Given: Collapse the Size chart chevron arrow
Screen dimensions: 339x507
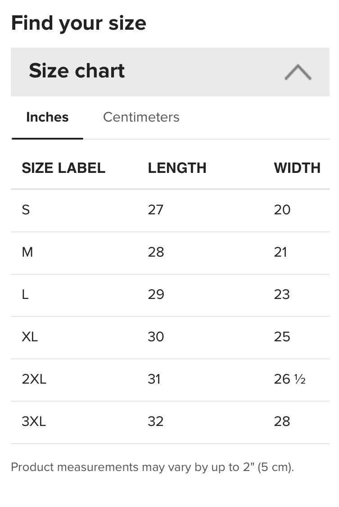Looking at the screenshot, I should tap(298, 72).
